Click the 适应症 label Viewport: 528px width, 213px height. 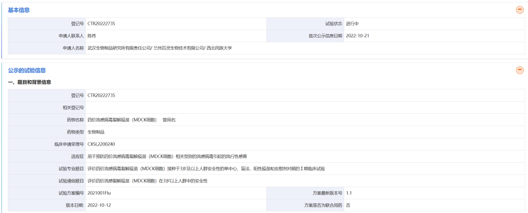click(x=77, y=156)
